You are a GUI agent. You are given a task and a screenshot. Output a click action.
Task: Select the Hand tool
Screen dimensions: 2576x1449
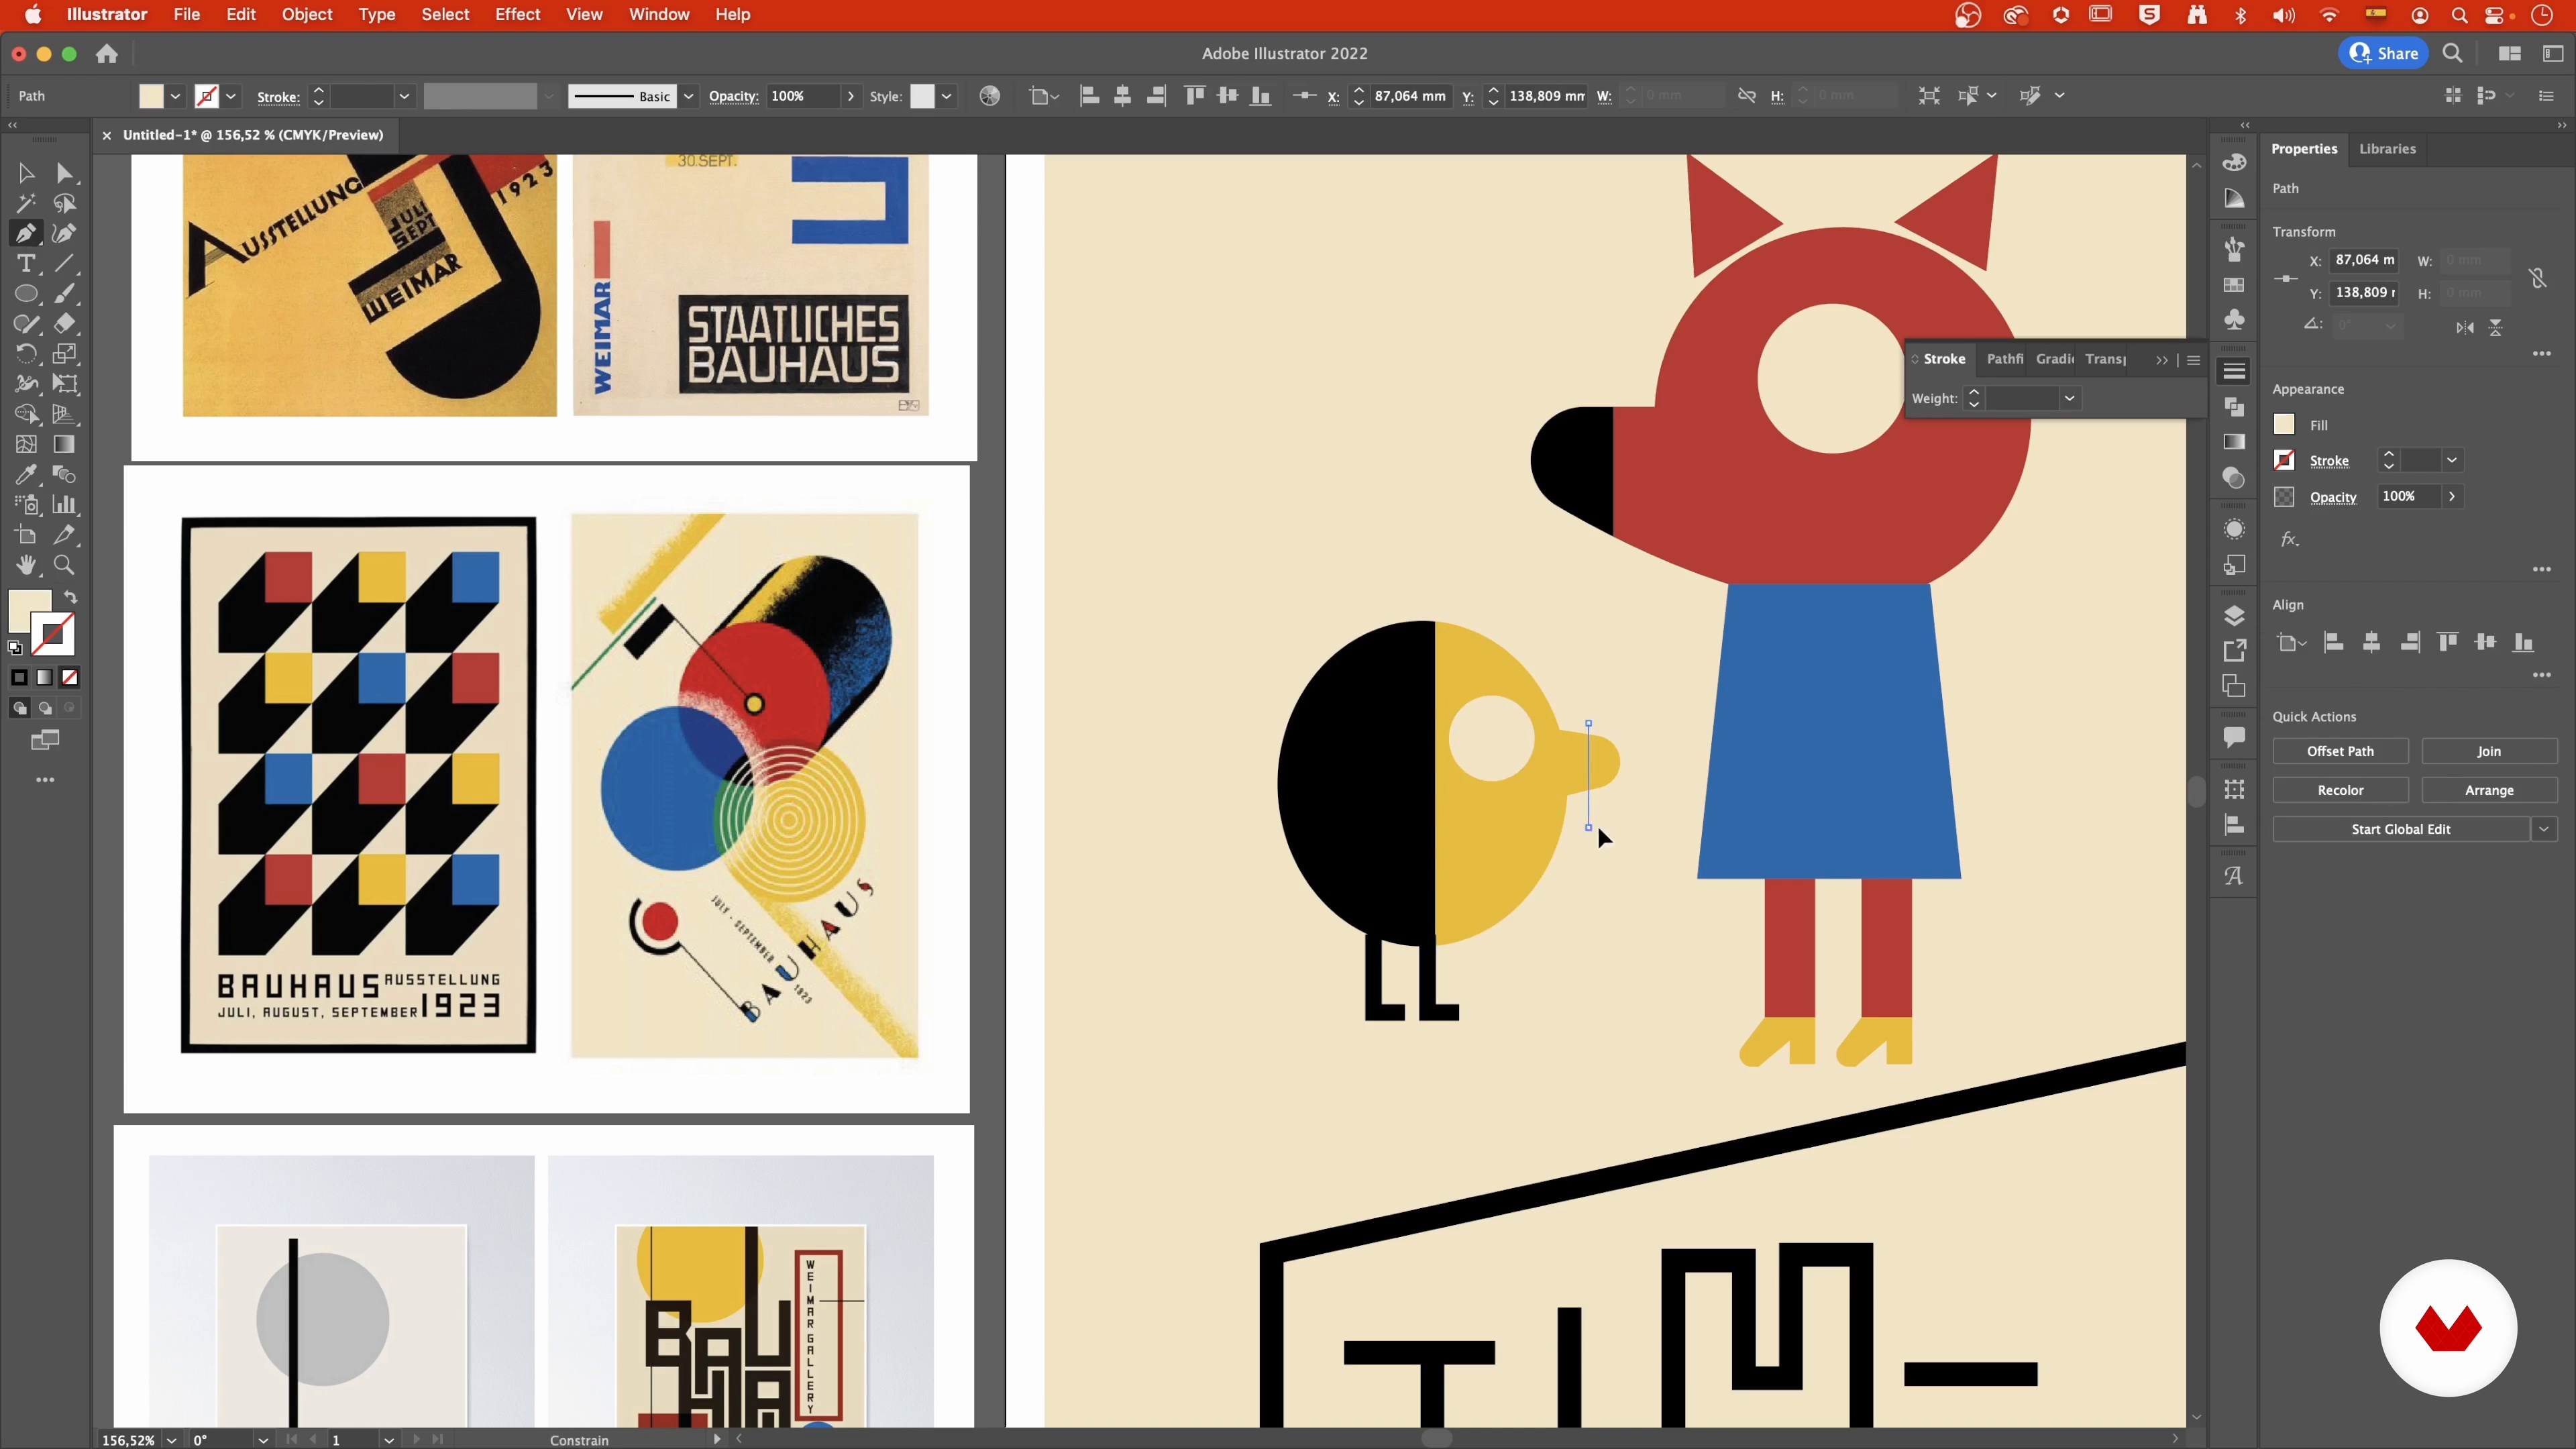click(26, 565)
